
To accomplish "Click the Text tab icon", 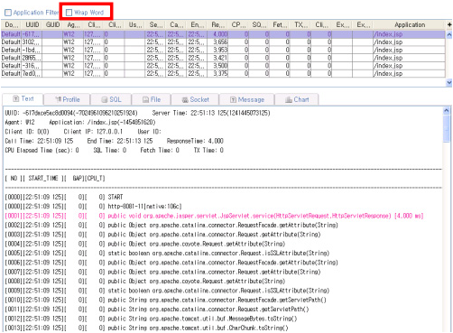I will (x=16, y=98).
